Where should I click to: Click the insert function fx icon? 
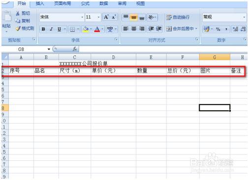coord(75,49)
